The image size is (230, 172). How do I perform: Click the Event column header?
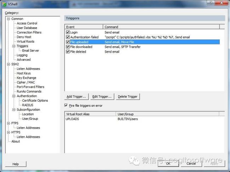[84, 27]
